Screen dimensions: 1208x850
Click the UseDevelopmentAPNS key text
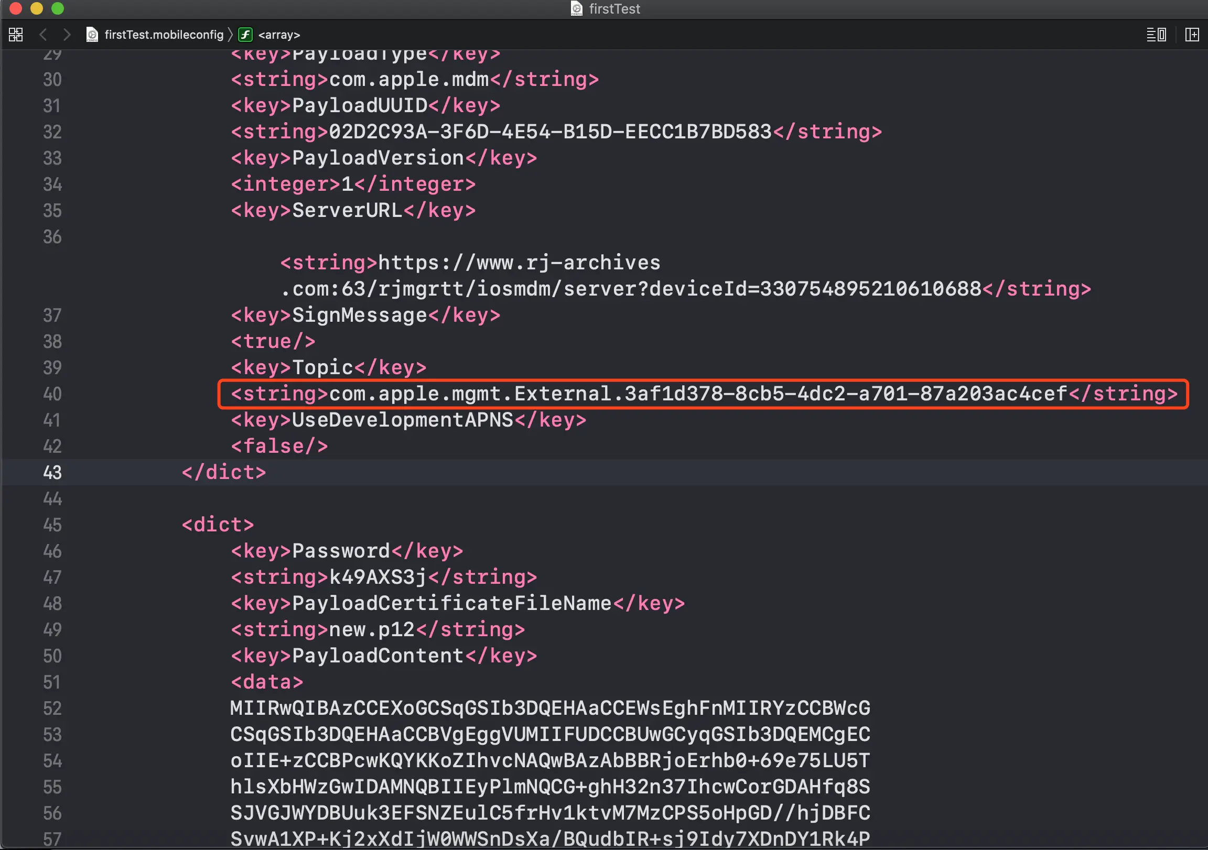[402, 420]
